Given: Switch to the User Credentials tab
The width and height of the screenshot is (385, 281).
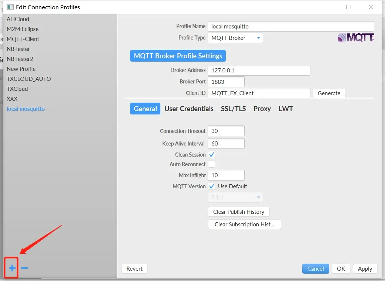Looking at the screenshot, I should tap(189, 109).
